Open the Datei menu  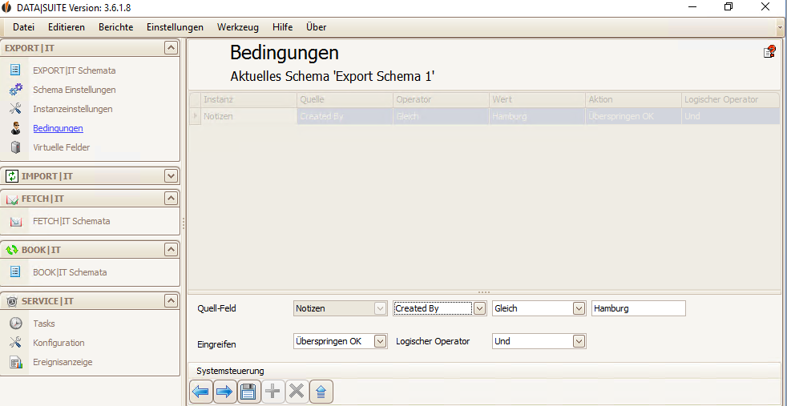click(x=23, y=27)
